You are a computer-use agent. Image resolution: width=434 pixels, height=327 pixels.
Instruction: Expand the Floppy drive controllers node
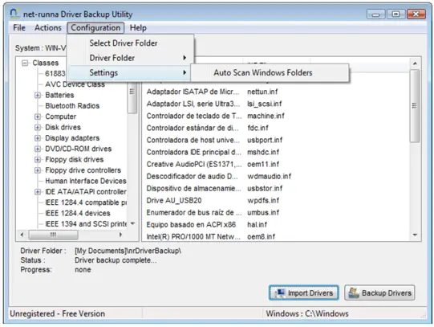[38, 170]
